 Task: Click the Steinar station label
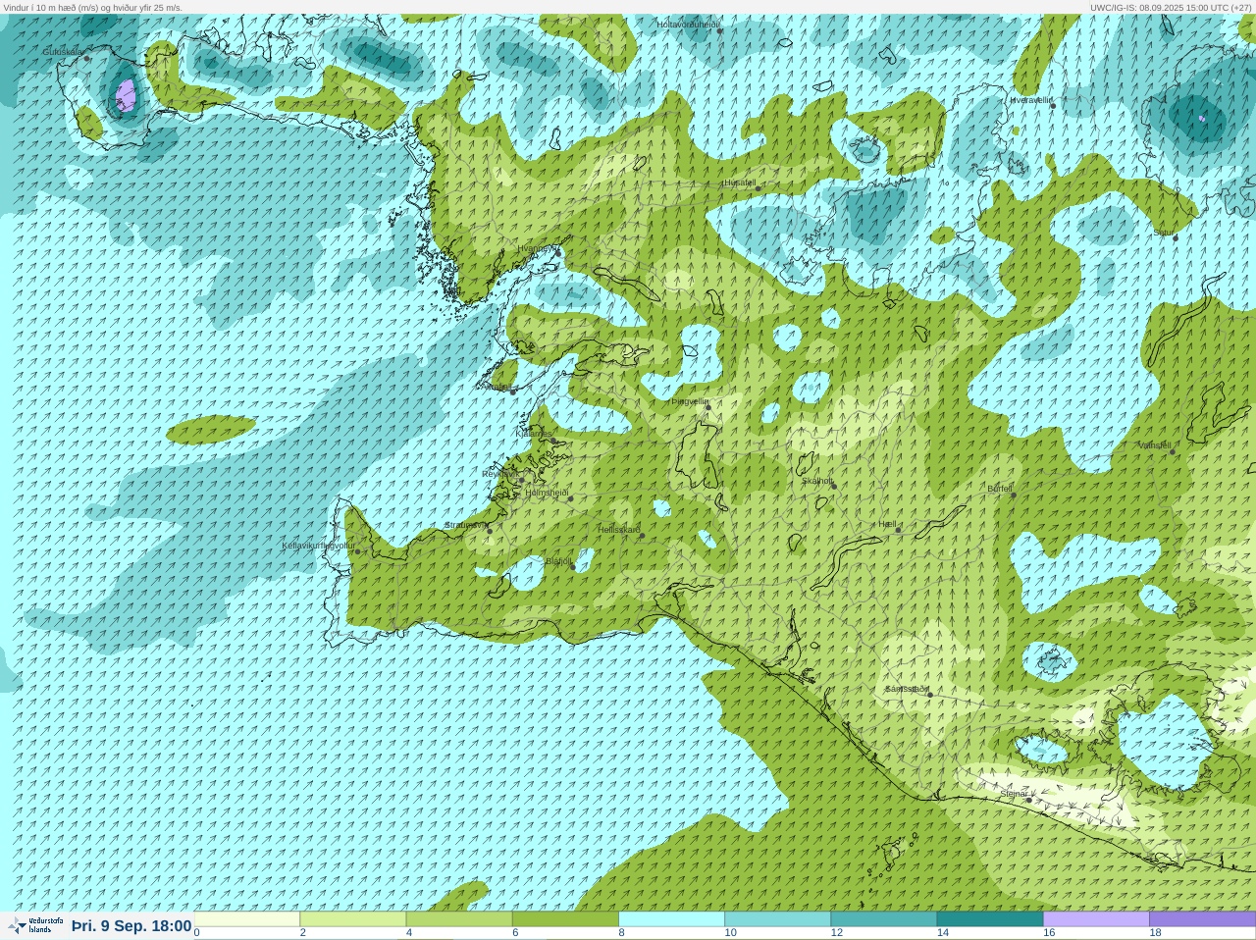(1014, 794)
